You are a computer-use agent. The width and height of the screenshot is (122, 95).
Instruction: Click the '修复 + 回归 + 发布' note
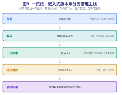click(105, 70)
